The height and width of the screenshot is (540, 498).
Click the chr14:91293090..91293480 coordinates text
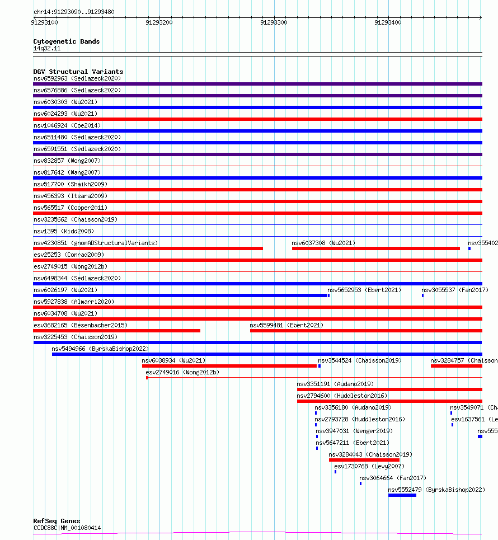(x=74, y=12)
